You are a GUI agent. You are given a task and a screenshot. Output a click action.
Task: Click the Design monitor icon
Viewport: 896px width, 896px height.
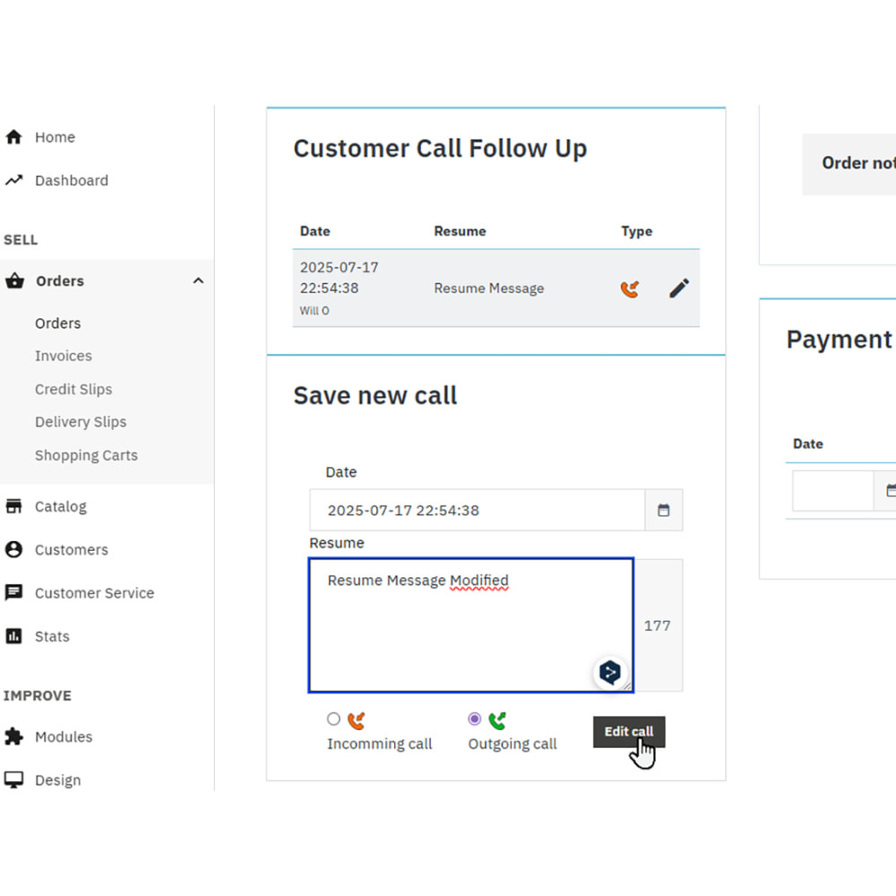click(14, 780)
